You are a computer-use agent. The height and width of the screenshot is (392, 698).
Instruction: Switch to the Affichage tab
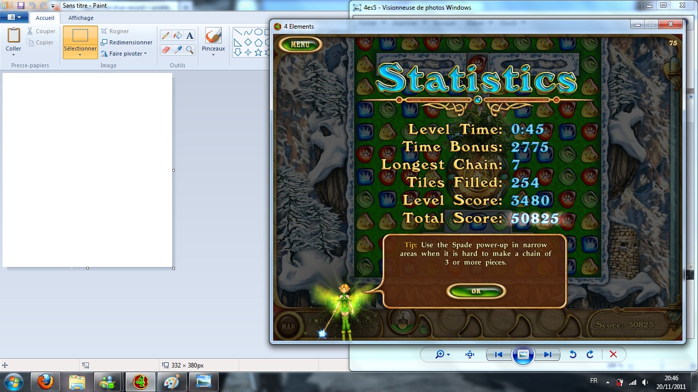click(81, 18)
